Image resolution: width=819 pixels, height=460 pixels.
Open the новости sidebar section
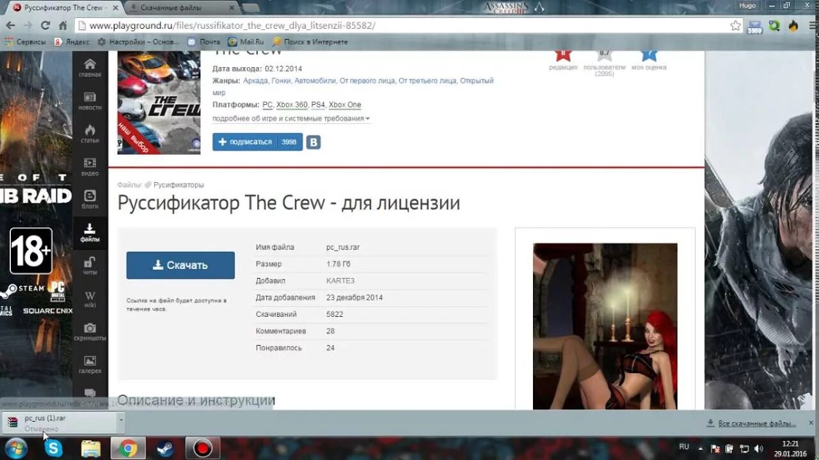pyautogui.click(x=90, y=101)
